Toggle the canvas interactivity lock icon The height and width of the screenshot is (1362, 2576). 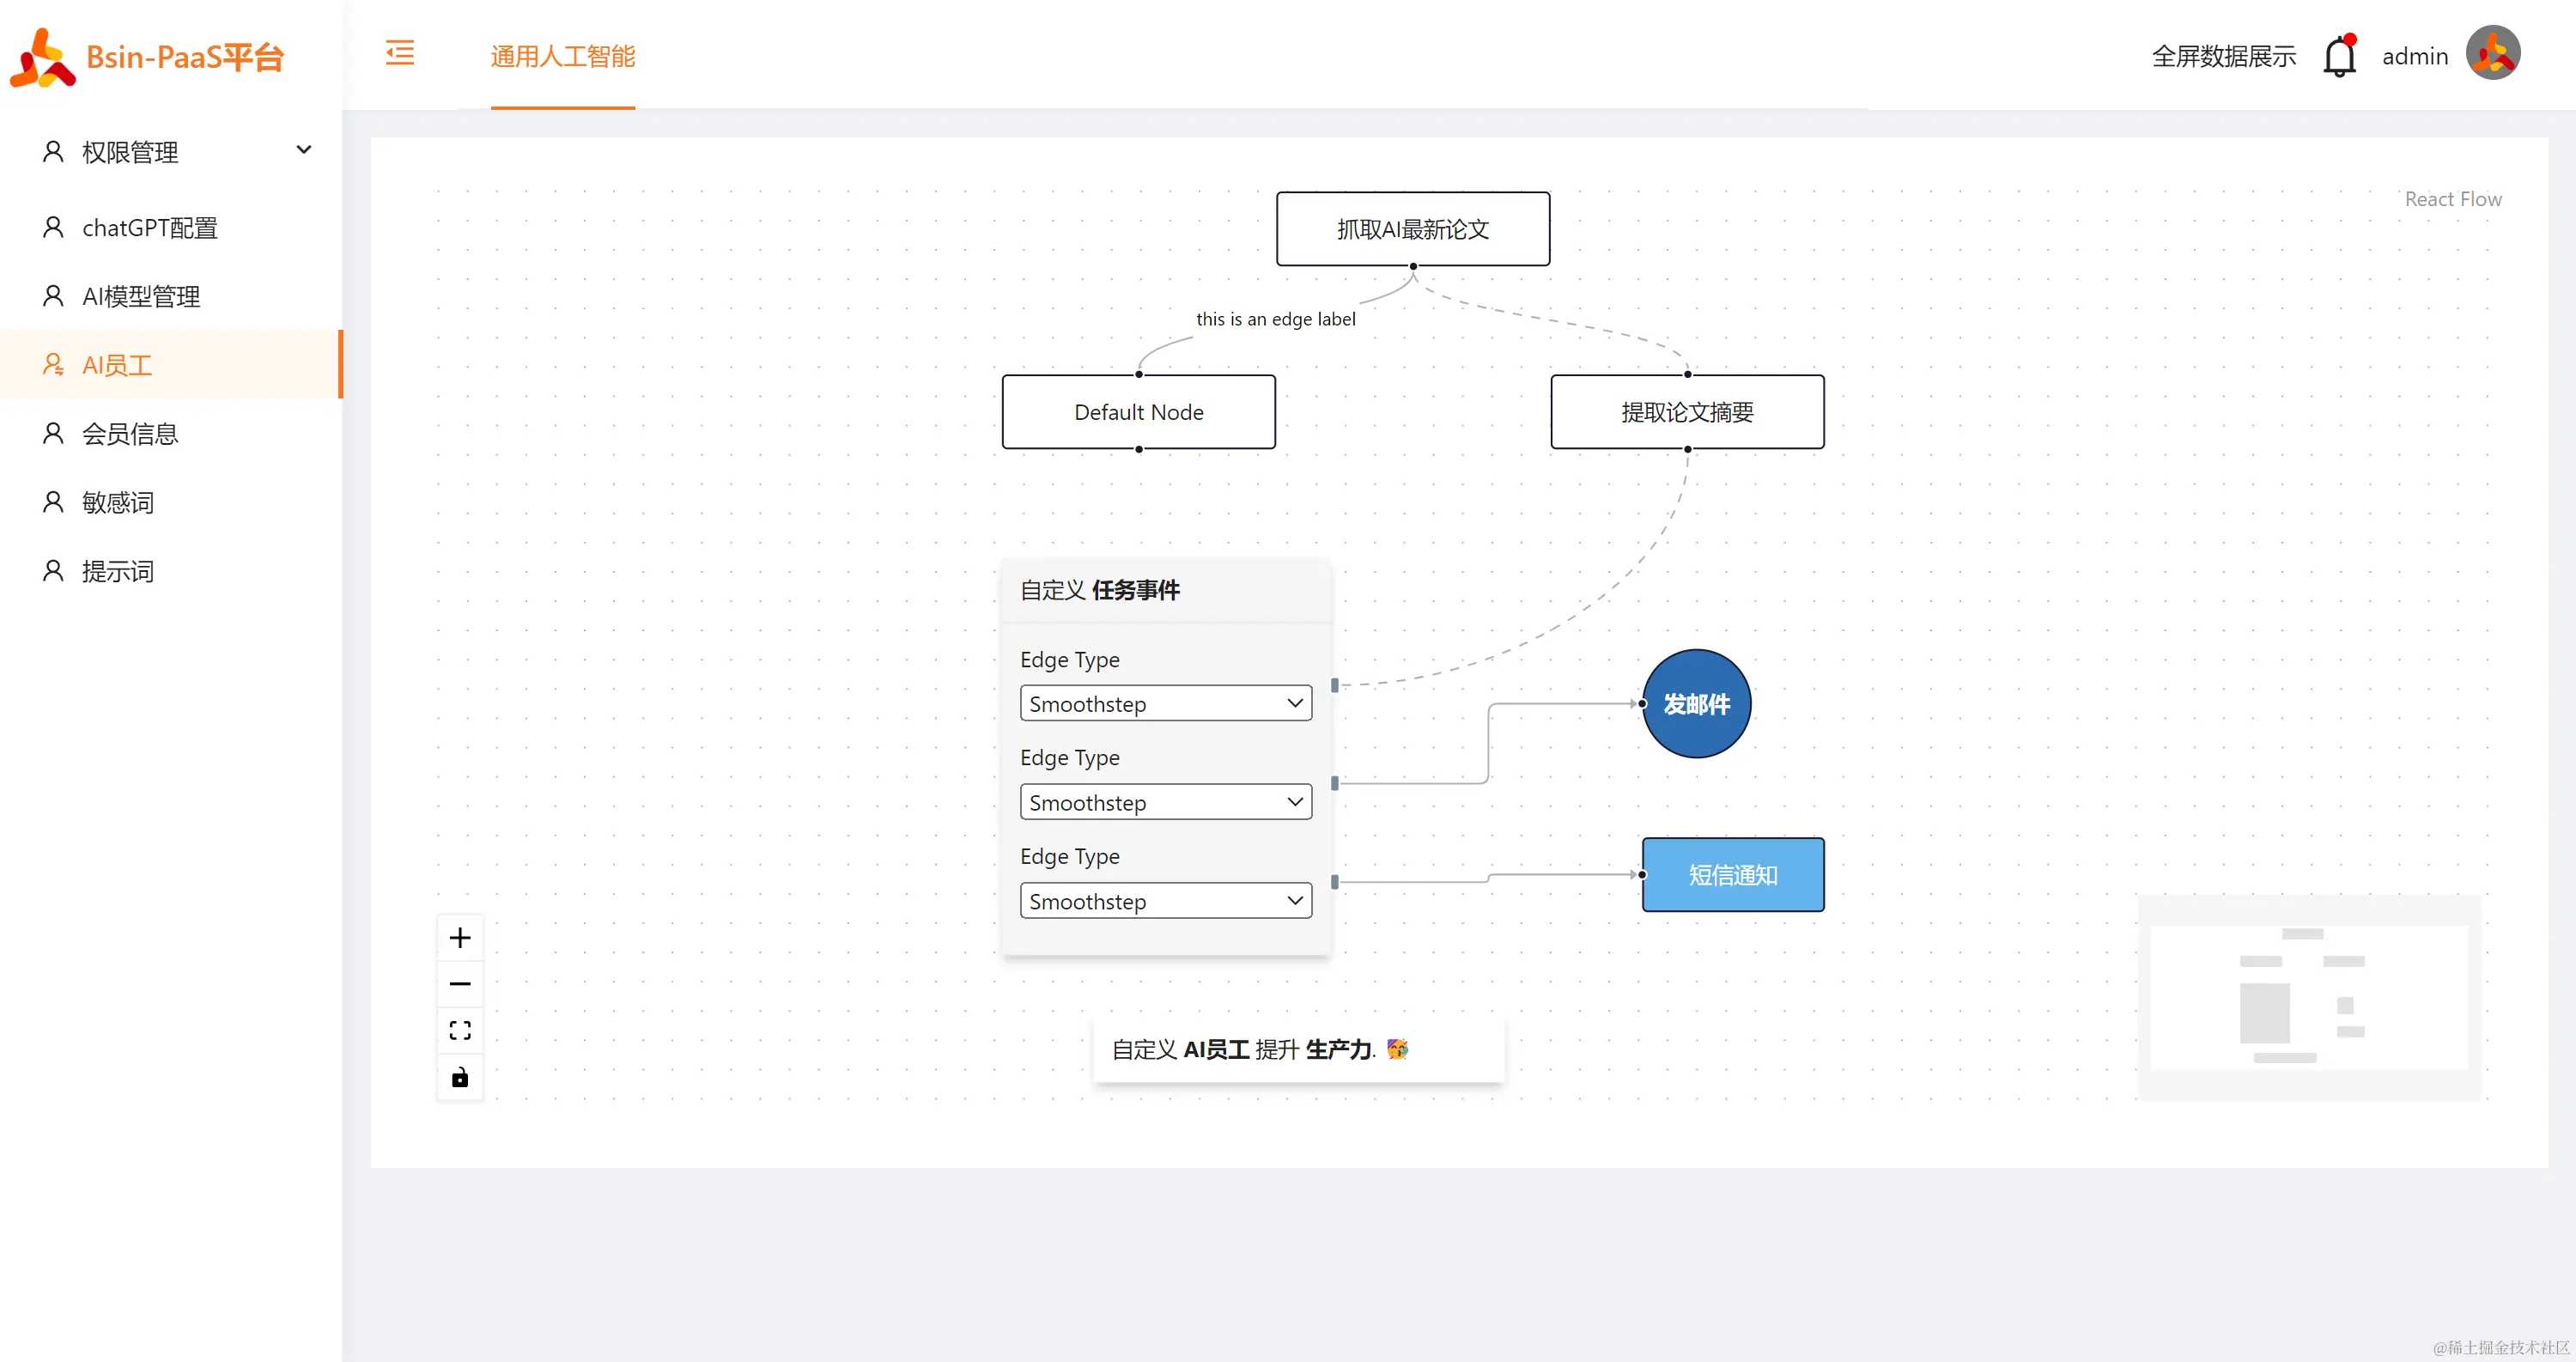click(460, 1077)
